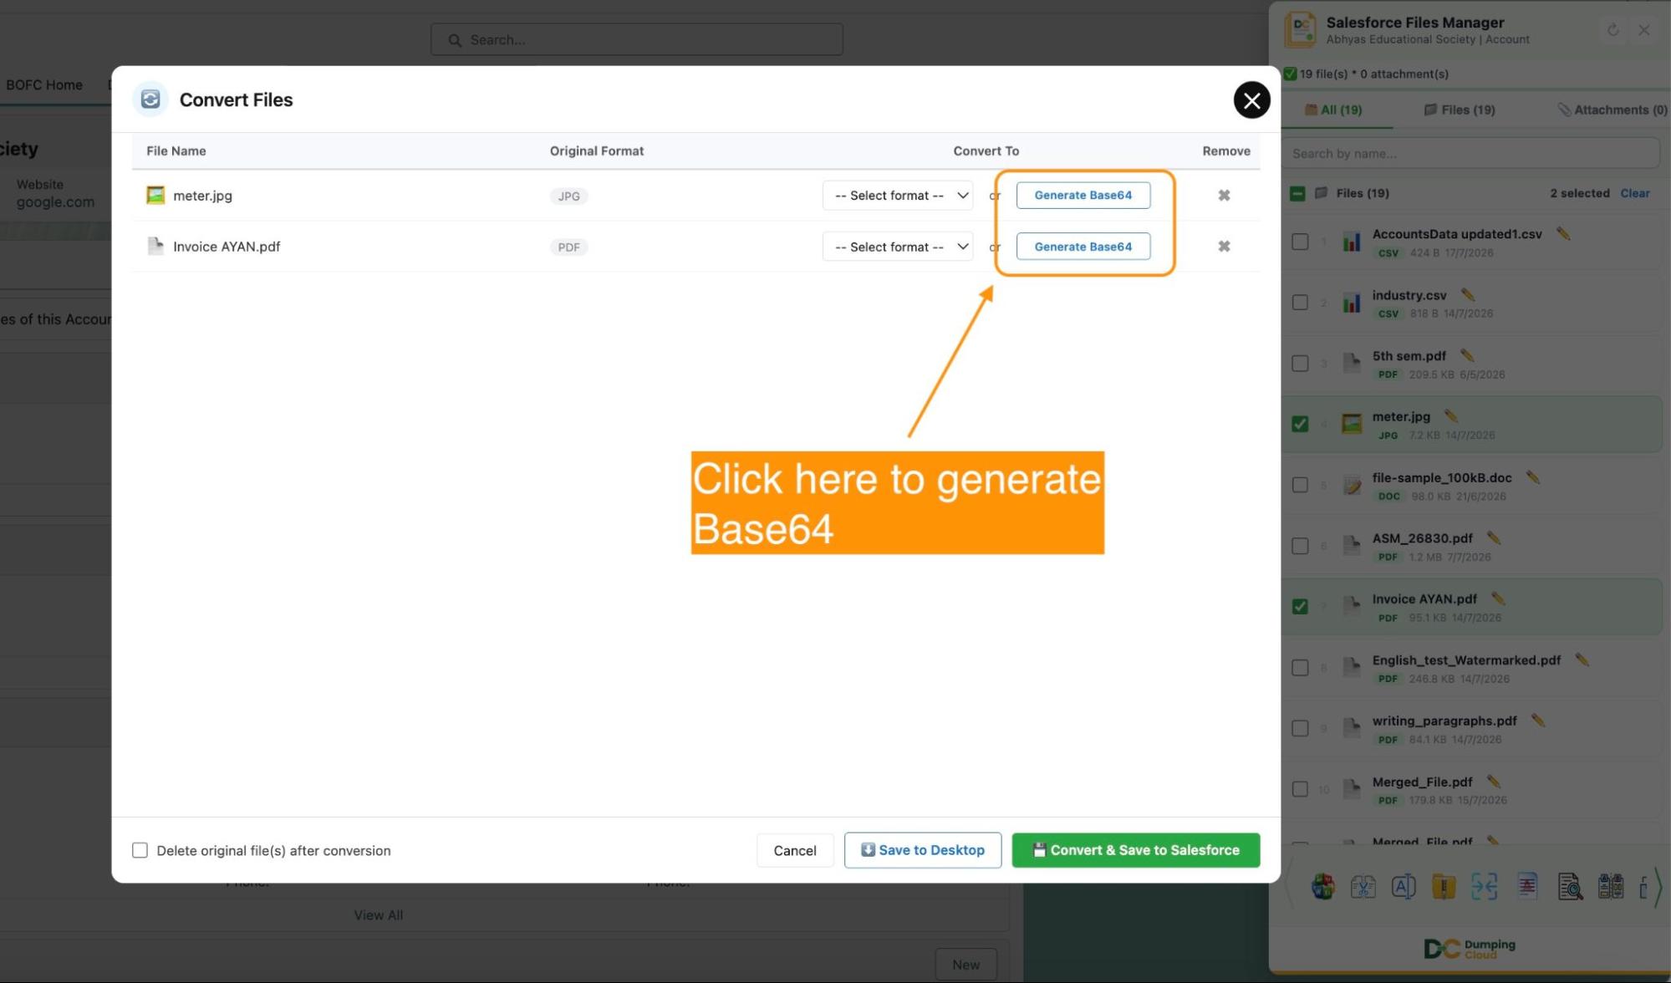Viewport: 1671px width, 983px height.
Task: Click the merge arrows icon in bottom toolbar
Action: point(1485,886)
